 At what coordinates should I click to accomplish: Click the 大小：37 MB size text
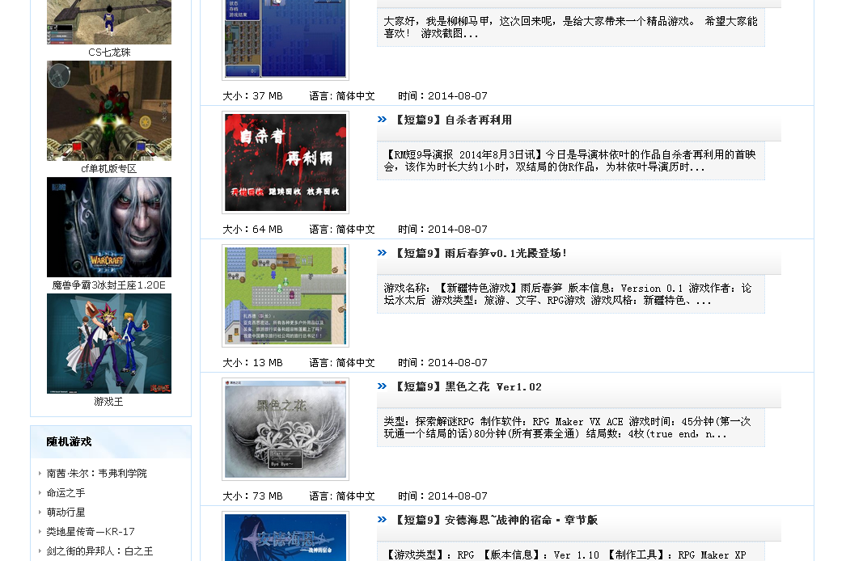pos(252,96)
